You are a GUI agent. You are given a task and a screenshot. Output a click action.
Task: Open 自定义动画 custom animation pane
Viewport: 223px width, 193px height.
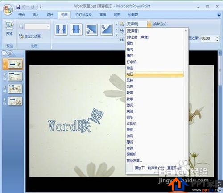tap(30, 36)
